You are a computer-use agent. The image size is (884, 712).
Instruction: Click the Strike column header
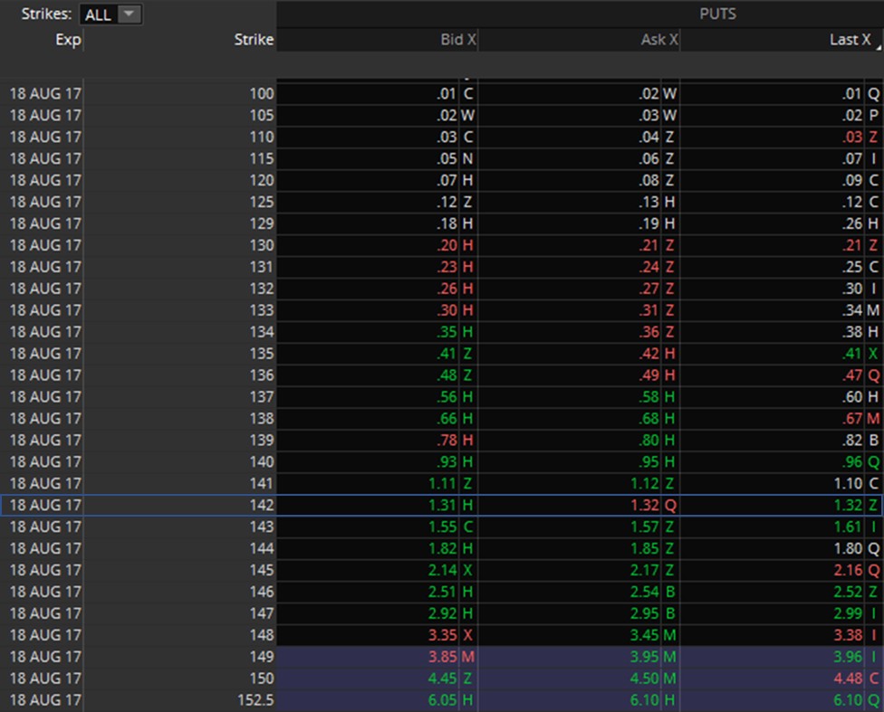[x=253, y=40]
